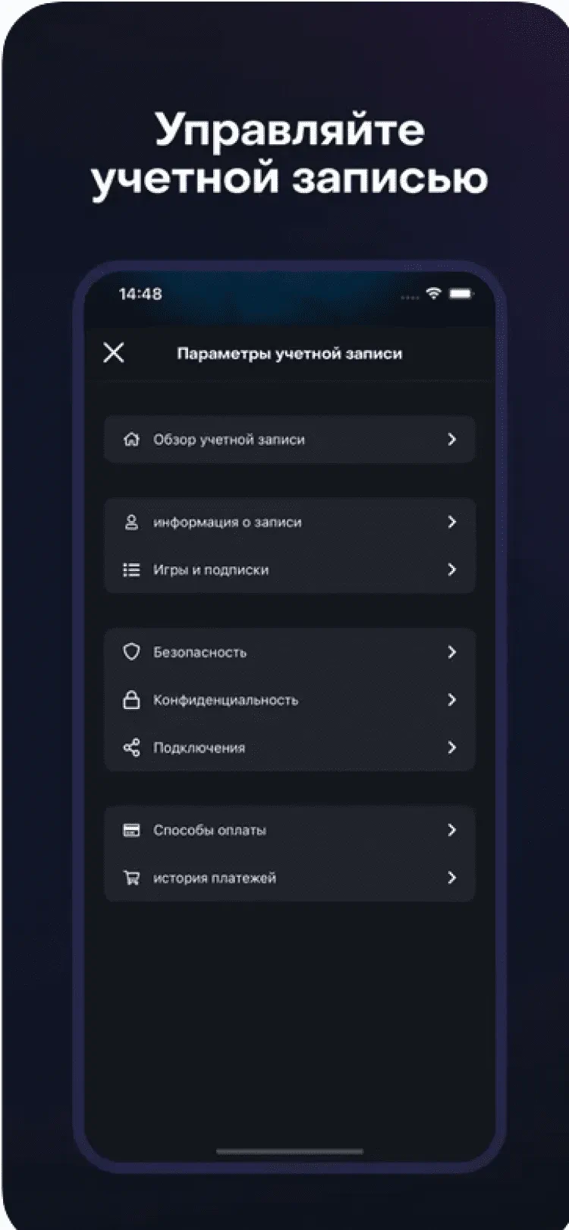
Task: Tap the credit card icon for payment methods
Action: click(x=131, y=830)
